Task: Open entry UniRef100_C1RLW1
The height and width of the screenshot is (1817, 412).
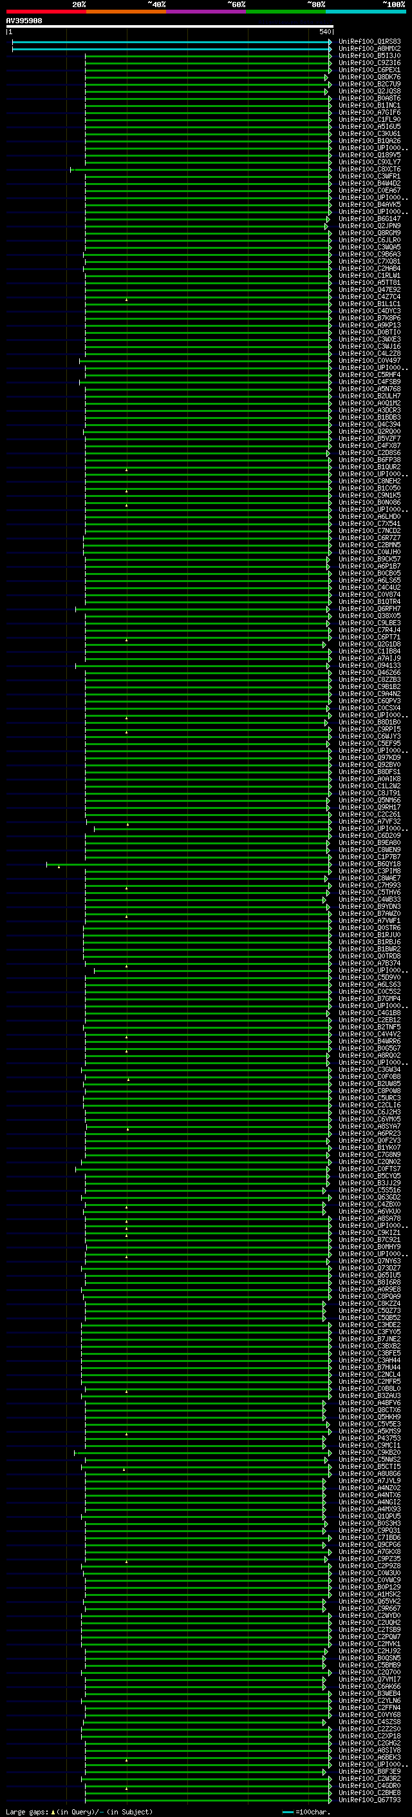Action: 370,276
